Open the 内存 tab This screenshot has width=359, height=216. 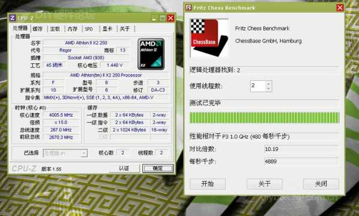point(72,29)
